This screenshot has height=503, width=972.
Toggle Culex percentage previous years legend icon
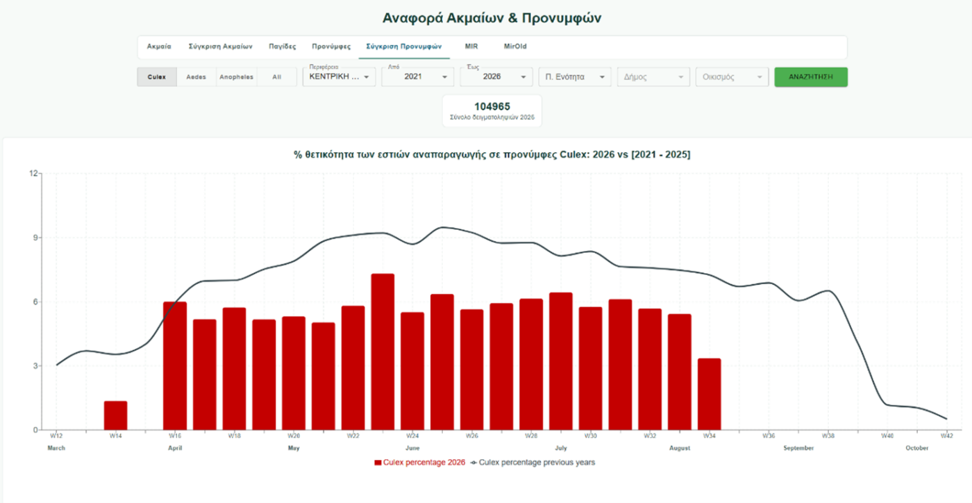coord(474,462)
